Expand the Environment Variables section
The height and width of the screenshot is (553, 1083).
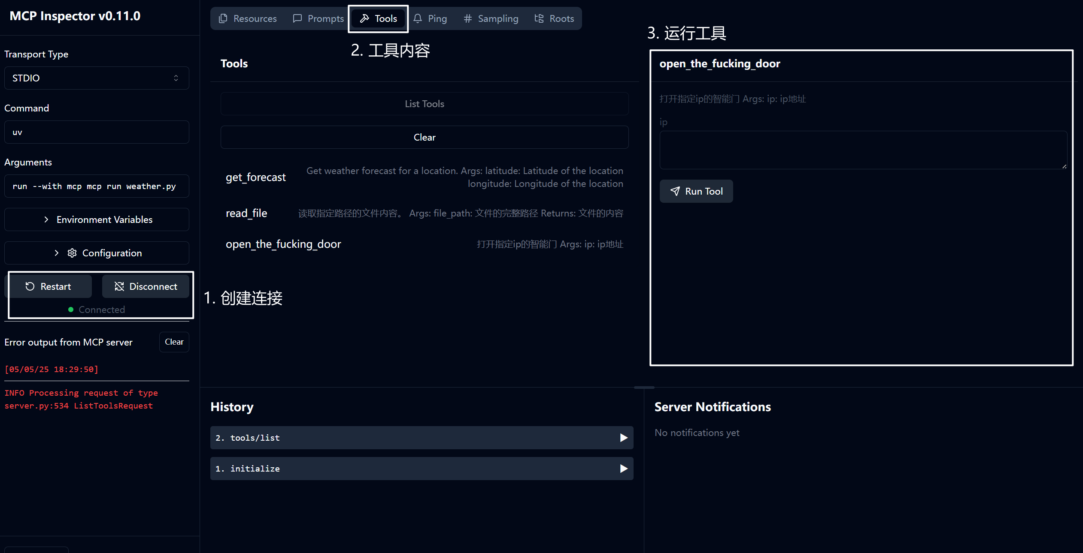click(x=97, y=219)
